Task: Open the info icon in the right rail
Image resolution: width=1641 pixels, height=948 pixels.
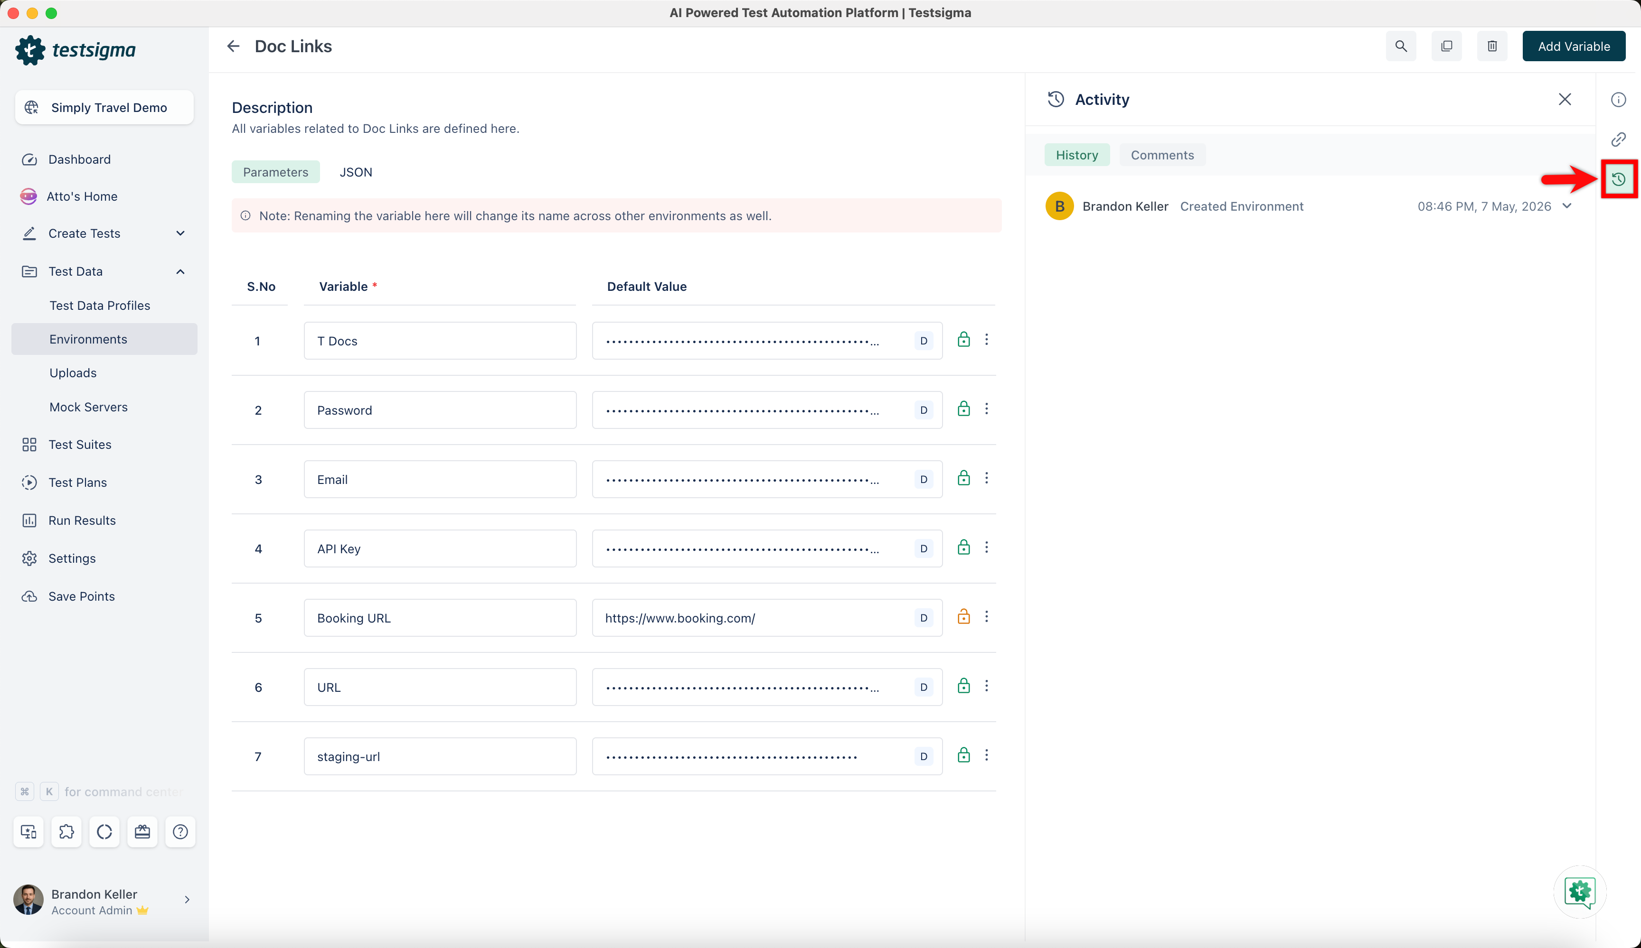Action: 1618,100
